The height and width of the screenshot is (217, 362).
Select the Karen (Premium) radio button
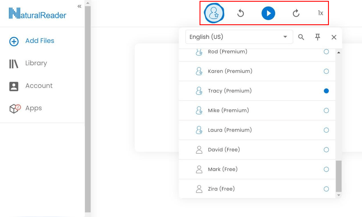326,71
